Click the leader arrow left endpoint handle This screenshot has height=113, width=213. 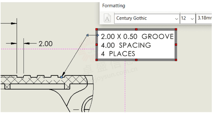pyautogui.click(x=87, y=35)
